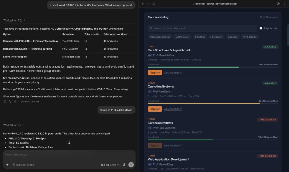Reload the course advisor page
The height and width of the screenshot is (172, 289).
[154, 4]
